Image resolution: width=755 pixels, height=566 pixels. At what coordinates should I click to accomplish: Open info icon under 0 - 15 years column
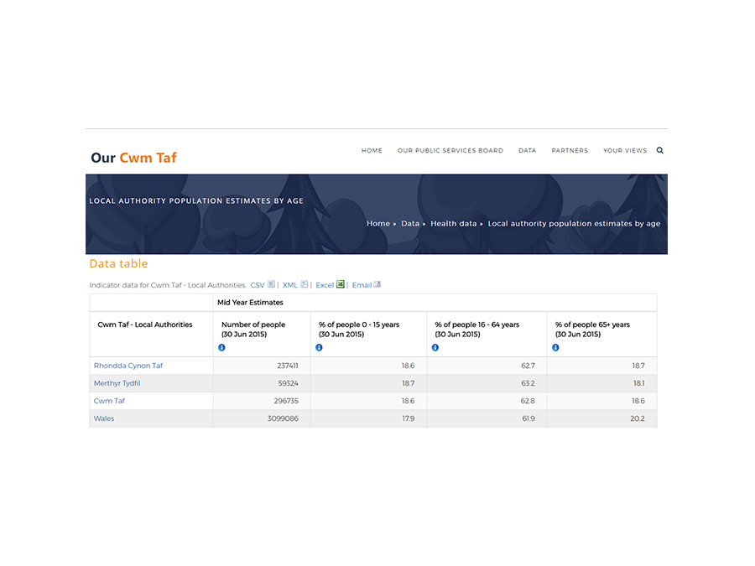319,347
